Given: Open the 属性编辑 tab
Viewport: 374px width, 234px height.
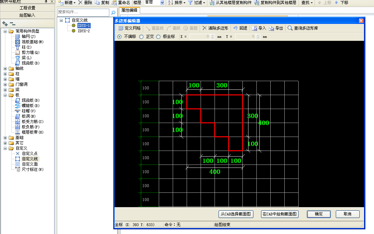Looking at the screenshot, I should (x=129, y=10).
